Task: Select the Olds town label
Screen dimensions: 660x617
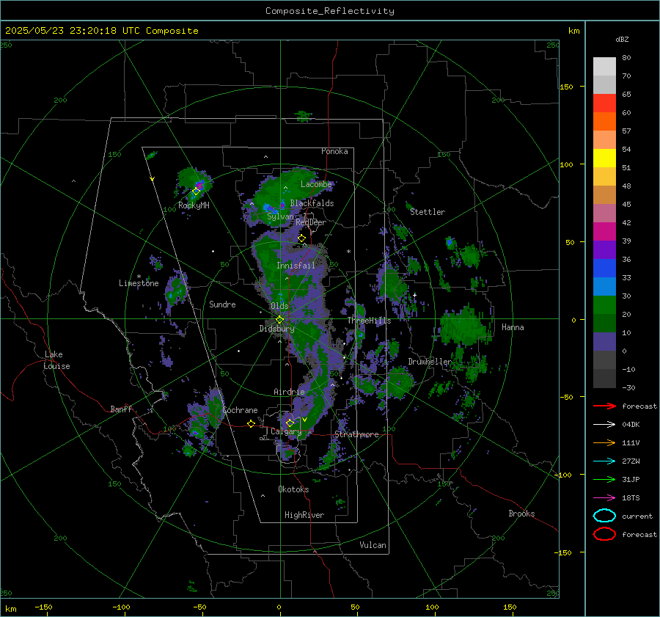Action: pyautogui.click(x=279, y=306)
